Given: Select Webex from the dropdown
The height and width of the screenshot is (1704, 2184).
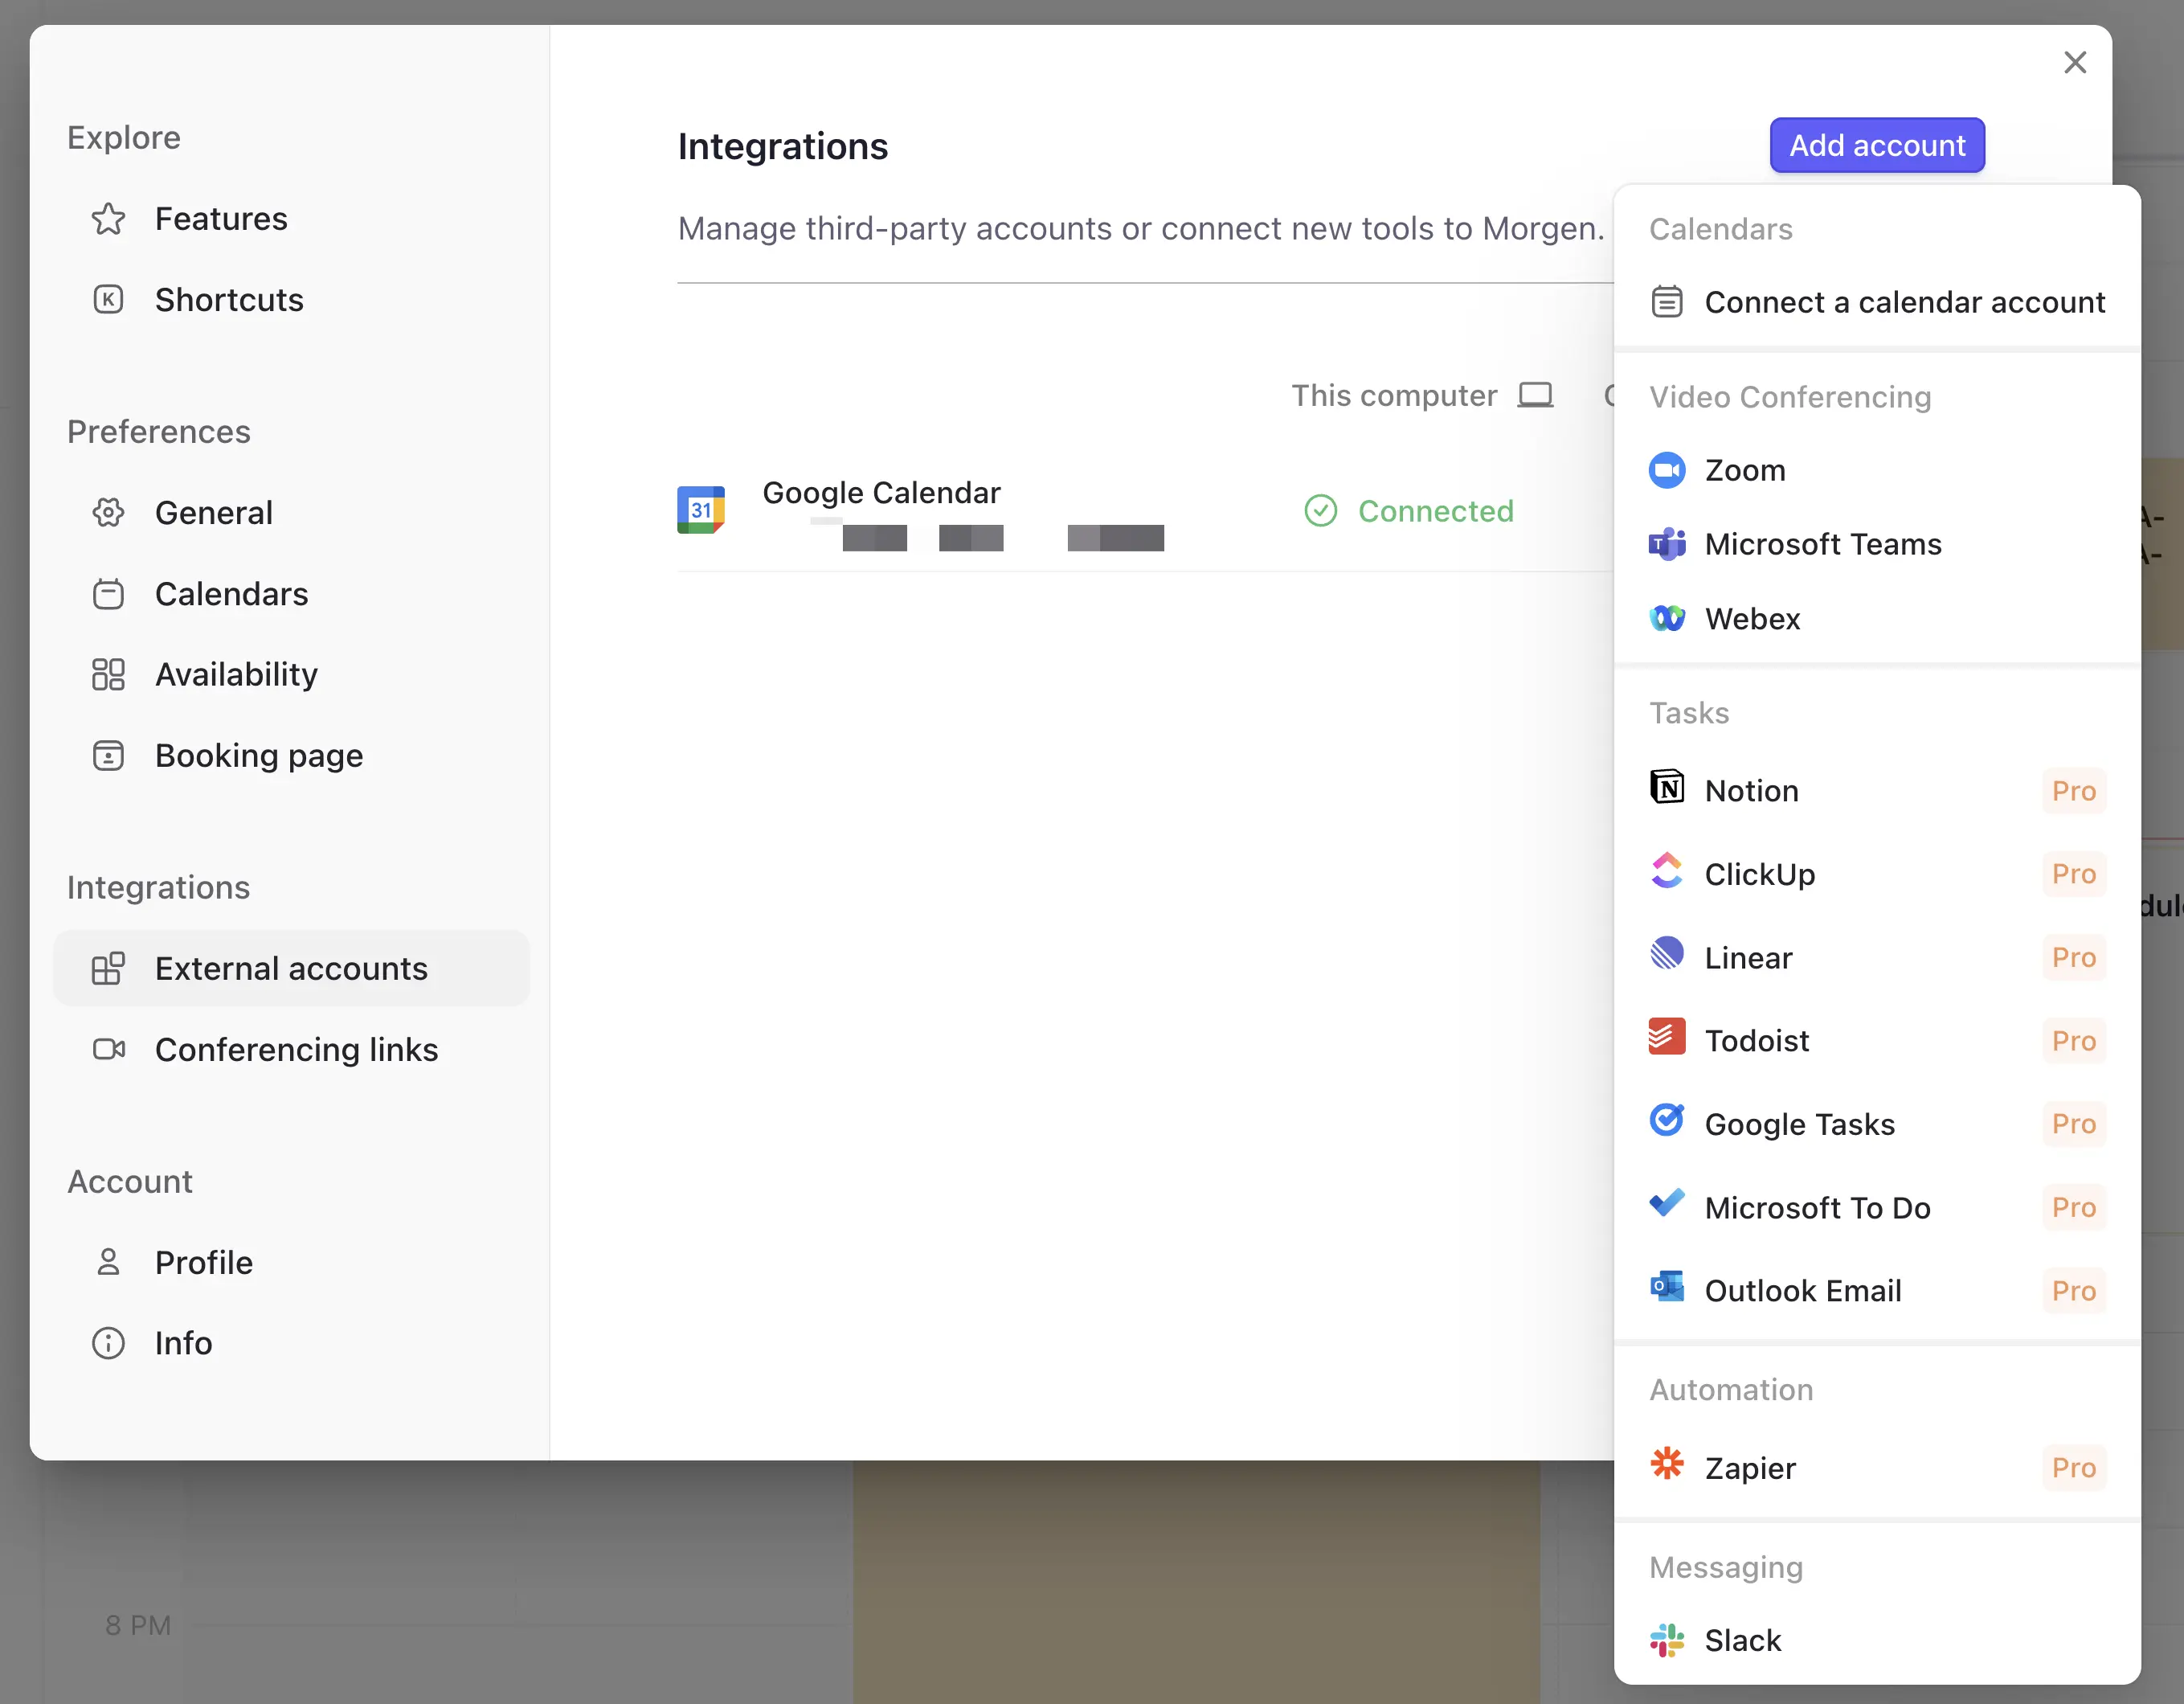Looking at the screenshot, I should (x=1877, y=620).
